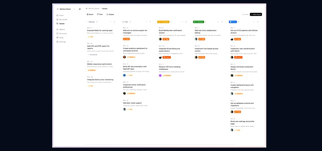Open Create dashboard layout and navigation issue
This screenshot has width=322, height=151.
click(242, 86)
